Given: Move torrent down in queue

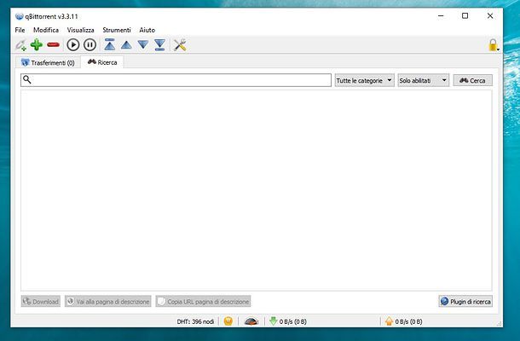Looking at the screenshot, I should pos(143,45).
